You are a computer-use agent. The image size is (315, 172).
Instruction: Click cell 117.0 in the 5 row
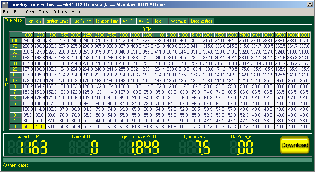point(51,104)
